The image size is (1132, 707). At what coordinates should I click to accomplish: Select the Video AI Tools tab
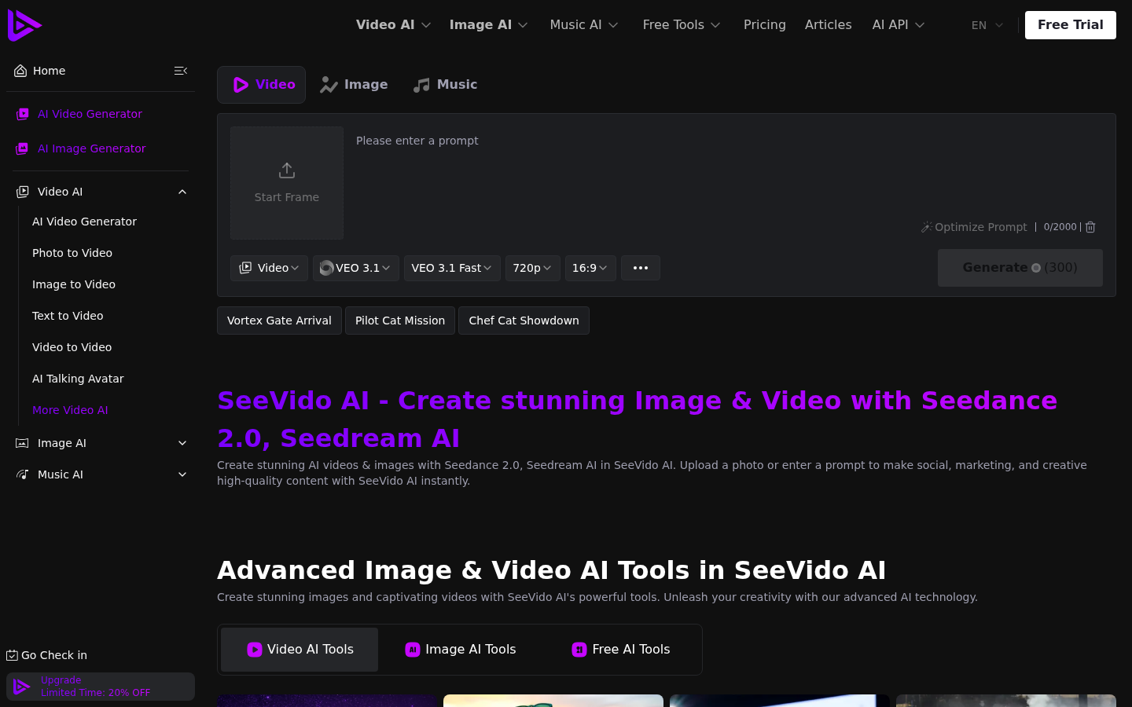[300, 650]
